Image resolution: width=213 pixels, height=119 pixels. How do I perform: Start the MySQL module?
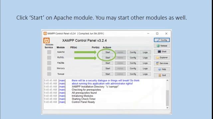pyautogui.click(x=107, y=58)
